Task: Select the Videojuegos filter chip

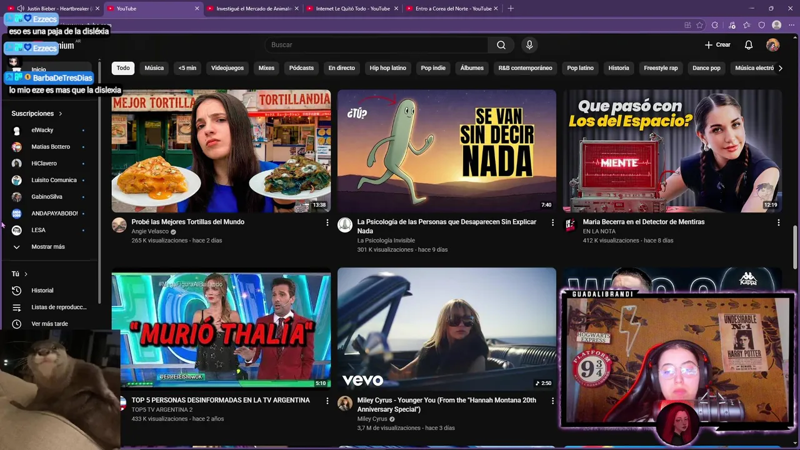Action: coord(227,68)
